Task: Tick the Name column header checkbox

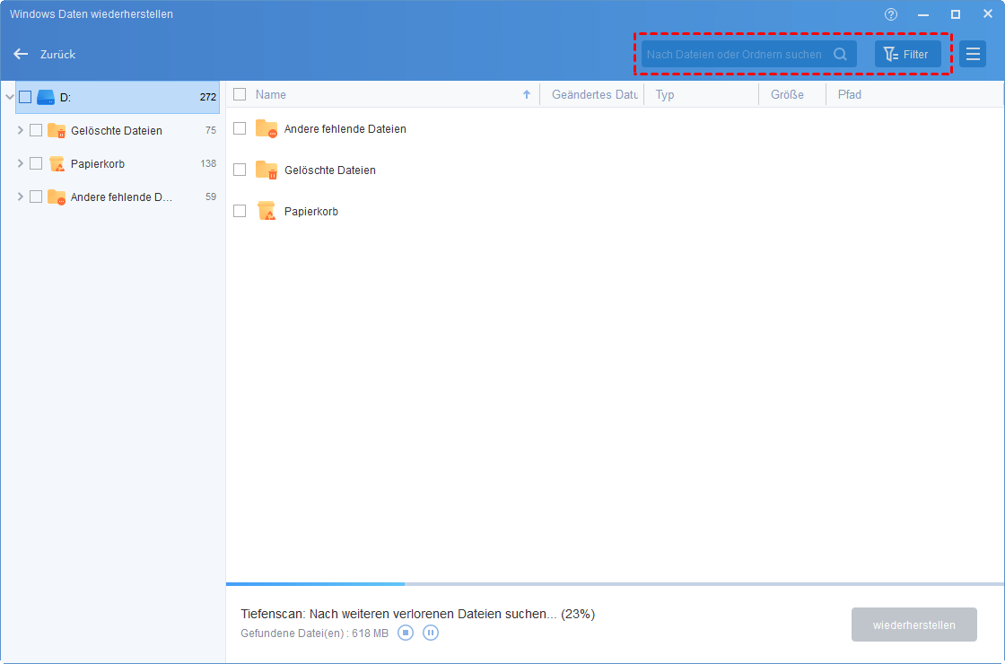Action: click(x=239, y=94)
